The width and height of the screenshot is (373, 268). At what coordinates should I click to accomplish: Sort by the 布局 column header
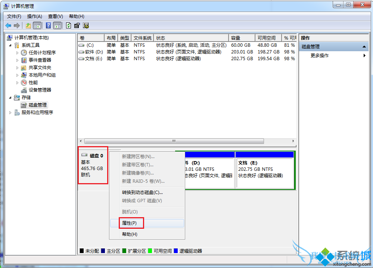tap(111, 38)
